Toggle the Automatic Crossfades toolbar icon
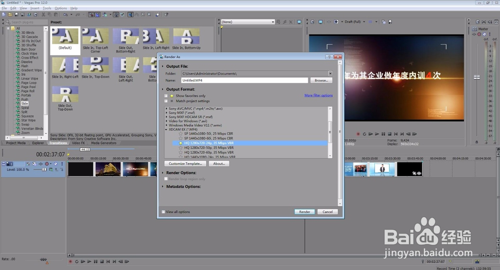 tap(97, 14)
